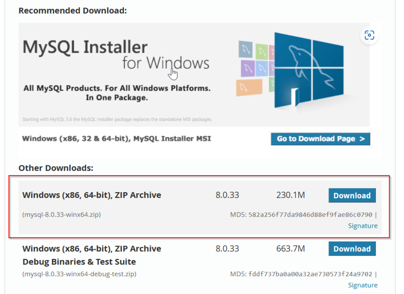Download the 663.7M Debug Binaries ZIP
404x294 pixels.
(x=352, y=249)
